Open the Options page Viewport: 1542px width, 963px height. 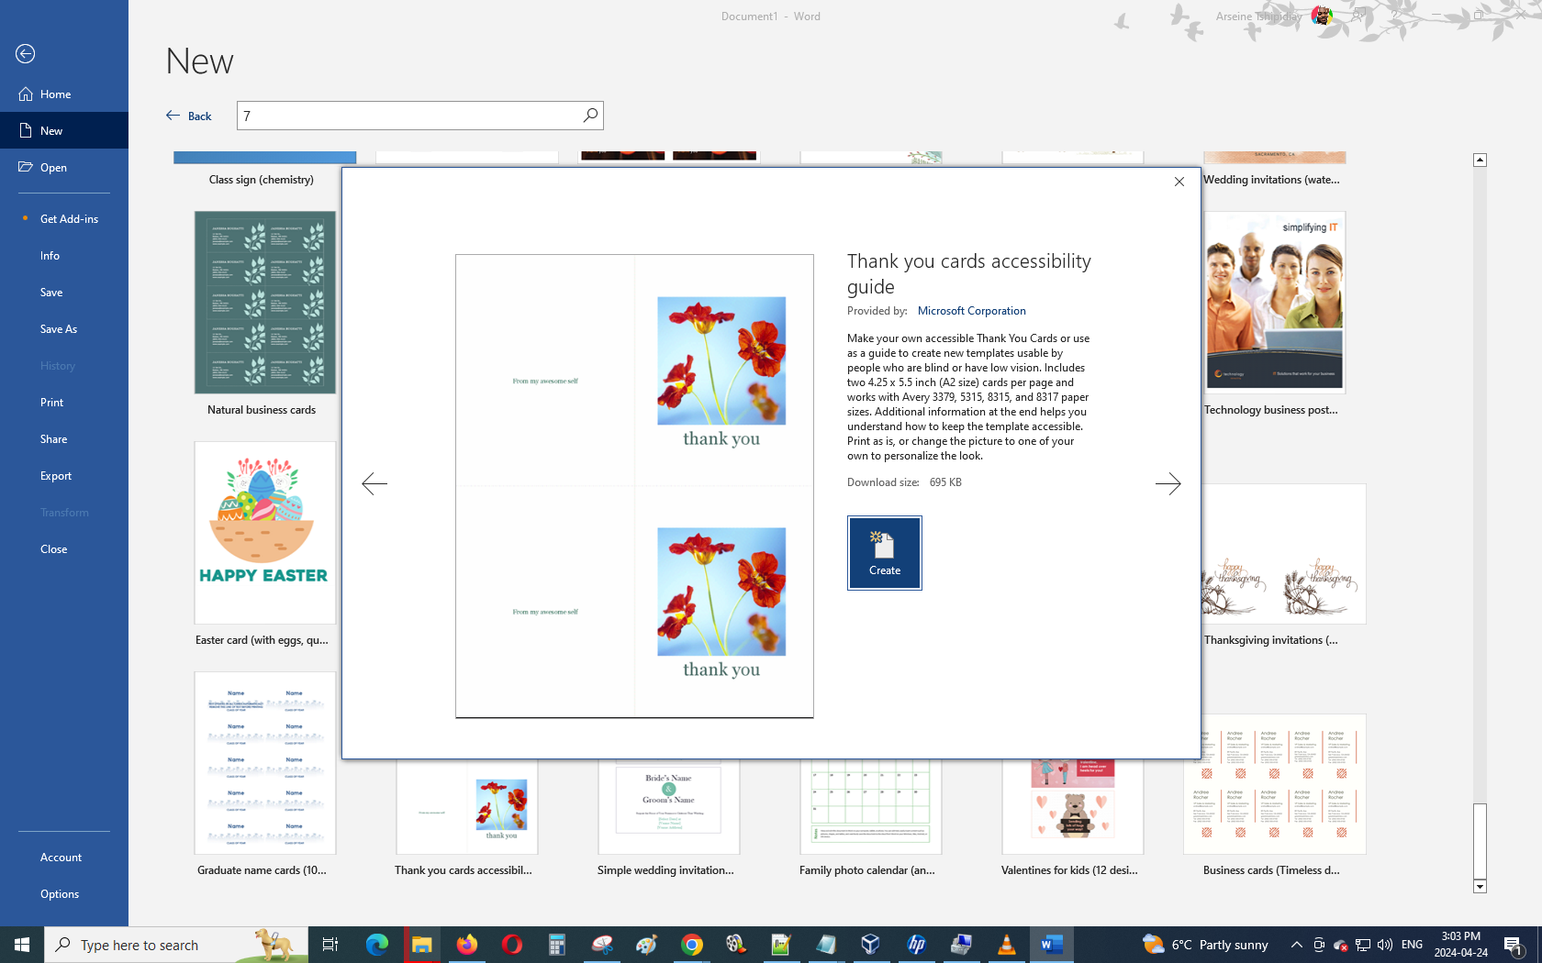click(x=60, y=894)
